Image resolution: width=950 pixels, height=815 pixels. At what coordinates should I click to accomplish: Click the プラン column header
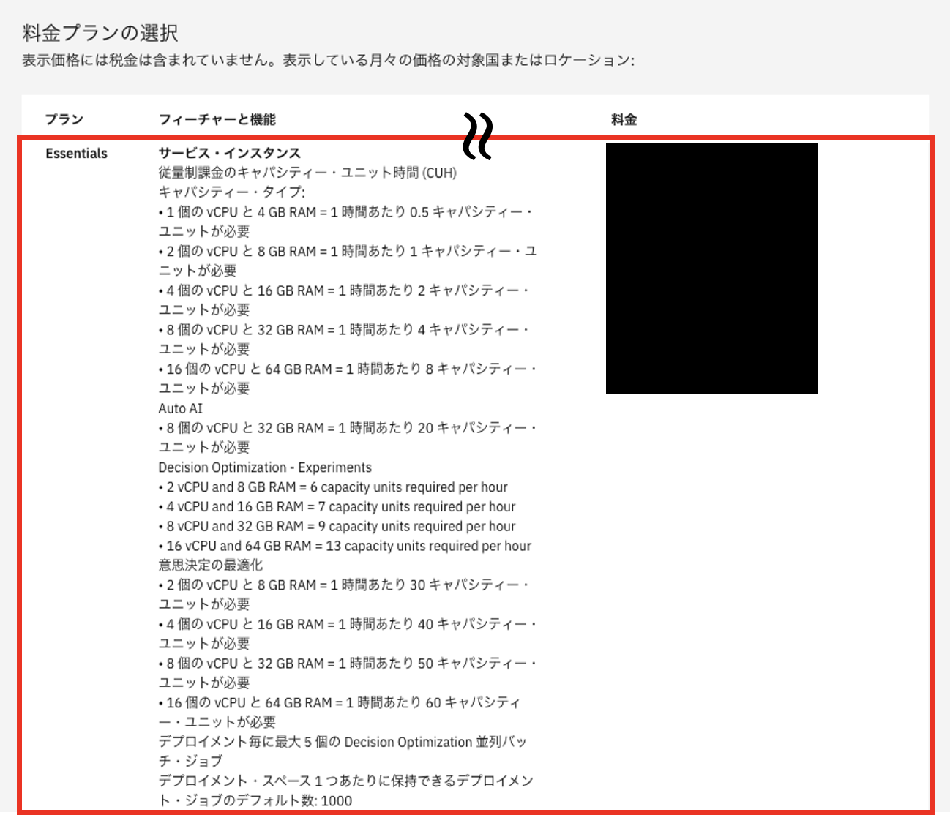[x=64, y=119]
